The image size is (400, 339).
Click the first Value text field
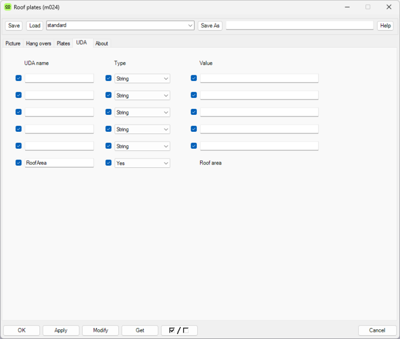(259, 79)
